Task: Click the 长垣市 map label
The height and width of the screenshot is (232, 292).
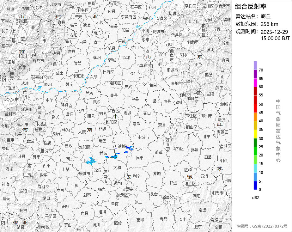Action: 79,76
